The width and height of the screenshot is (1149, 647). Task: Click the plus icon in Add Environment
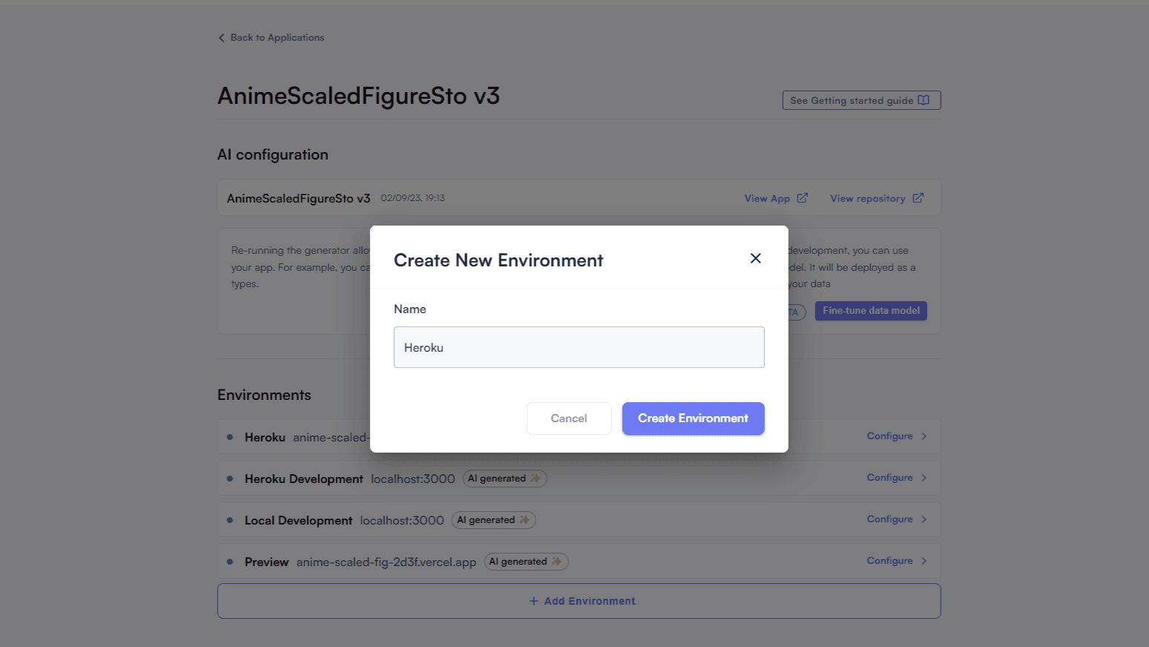pos(533,601)
